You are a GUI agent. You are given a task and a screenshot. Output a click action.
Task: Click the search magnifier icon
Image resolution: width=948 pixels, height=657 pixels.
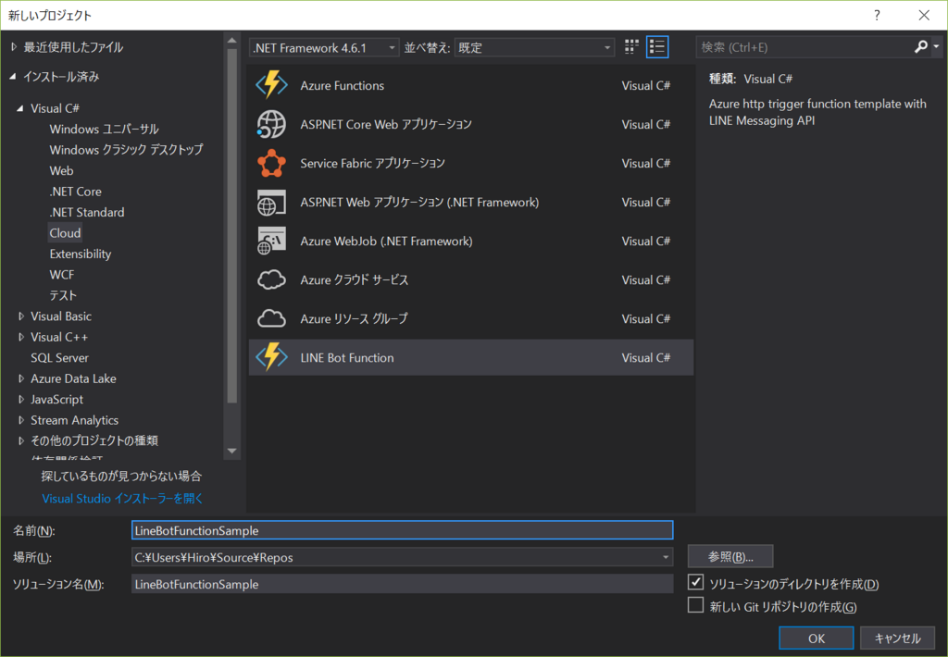[x=921, y=46]
